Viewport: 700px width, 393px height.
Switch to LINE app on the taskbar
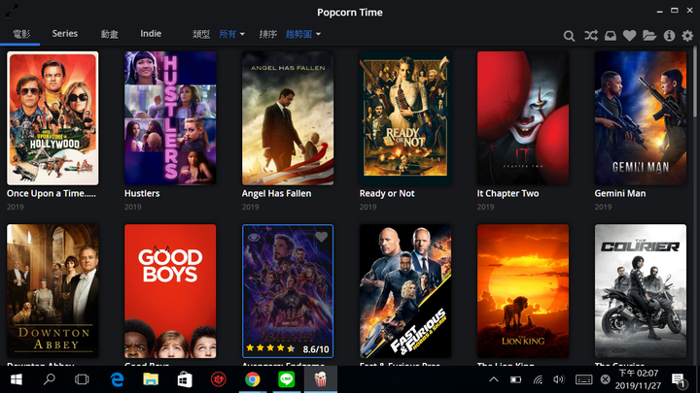(x=286, y=379)
